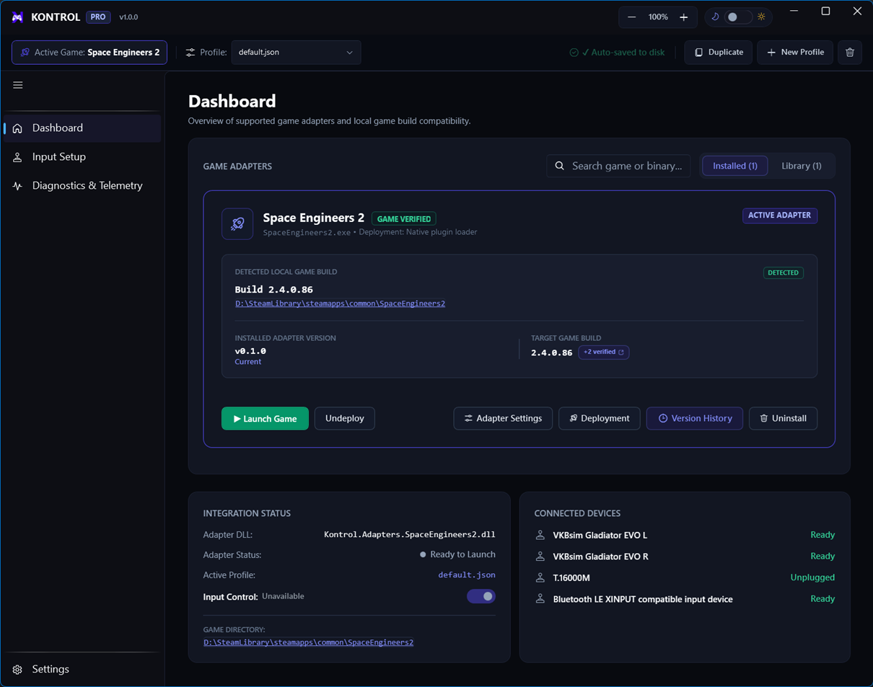Click the Undeploy button
Image resolution: width=873 pixels, height=687 pixels.
click(344, 418)
